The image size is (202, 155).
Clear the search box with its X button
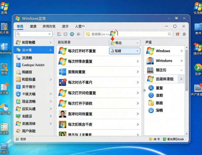pos(49,34)
